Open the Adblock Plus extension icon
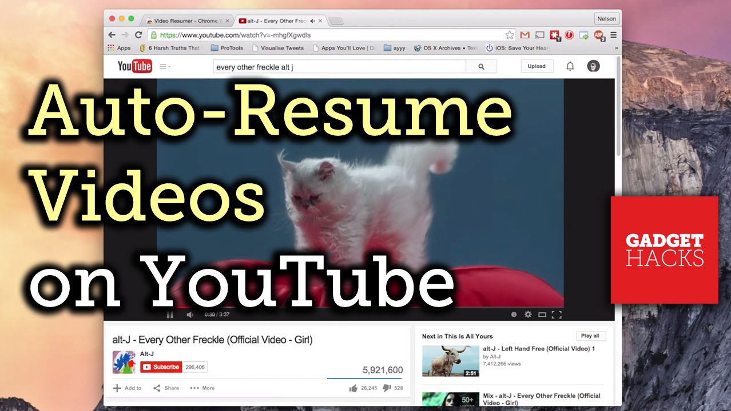 (x=599, y=35)
